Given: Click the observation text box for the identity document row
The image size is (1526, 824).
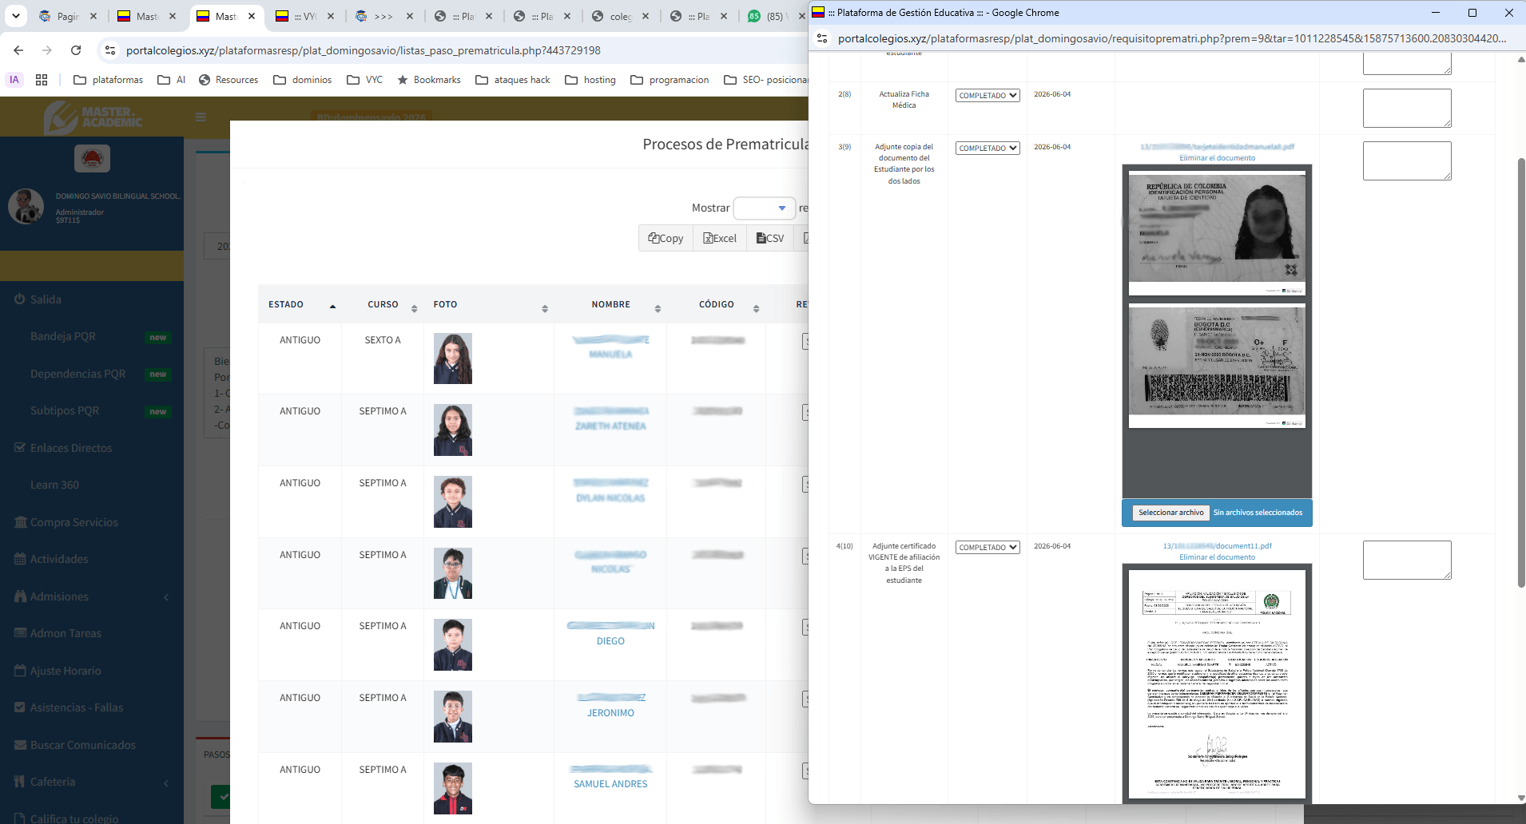Looking at the screenshot, I should (x=1407, y=160).
